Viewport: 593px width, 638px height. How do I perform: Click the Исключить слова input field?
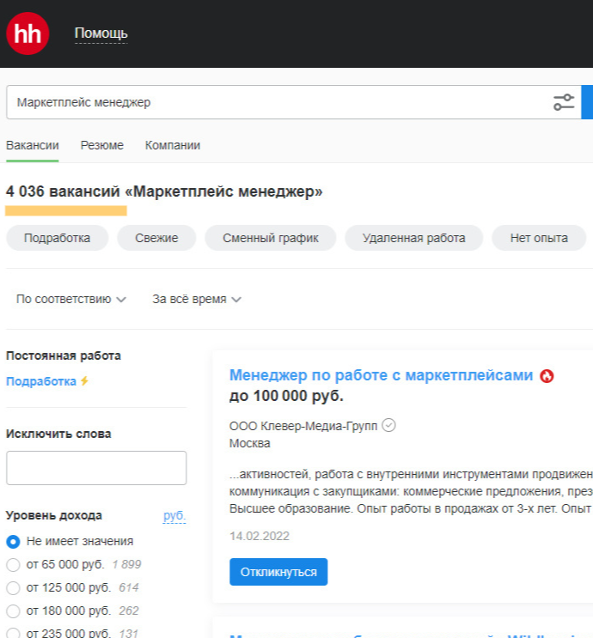point(96,468)
